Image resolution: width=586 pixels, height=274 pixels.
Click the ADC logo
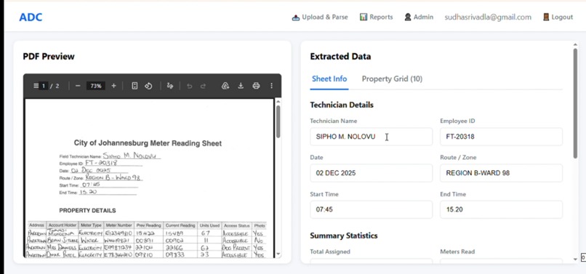click(31, 17)
